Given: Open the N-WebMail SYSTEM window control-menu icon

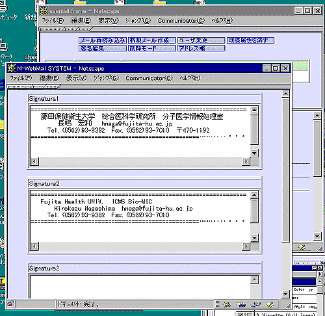Looking at the screenshot, I should click(12, 68).
